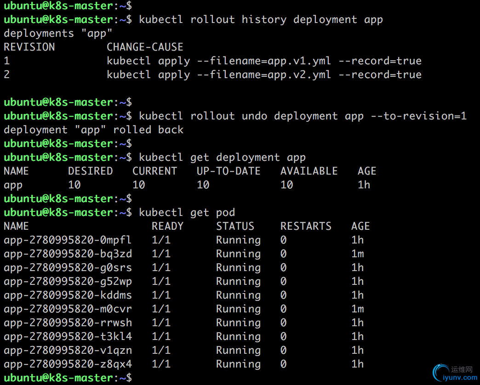Click the DESIRED column header
Viewport: 480px width, 385px height.
click(x=90, y=171)
